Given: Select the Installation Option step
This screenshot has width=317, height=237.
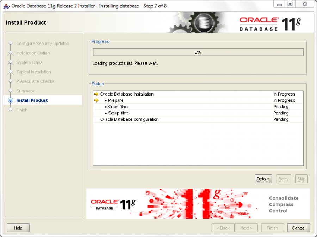Looking at the screenshot, I should click(33, 53).
